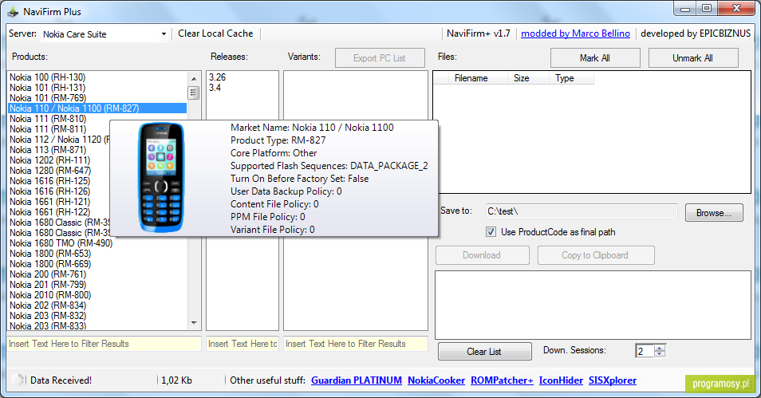The image size is (761, 398).
Task: Select Nokia 113 (RM-871) in Products
Action: [48, 150]
